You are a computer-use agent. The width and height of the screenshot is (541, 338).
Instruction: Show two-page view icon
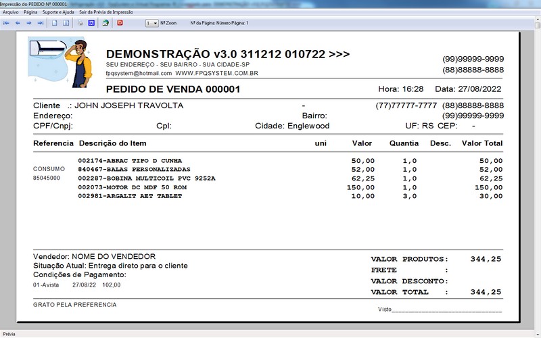66,23
